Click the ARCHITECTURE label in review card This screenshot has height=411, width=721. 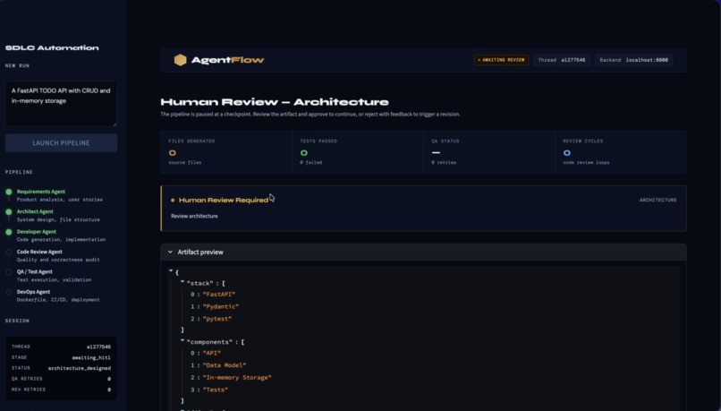(658, 201)
